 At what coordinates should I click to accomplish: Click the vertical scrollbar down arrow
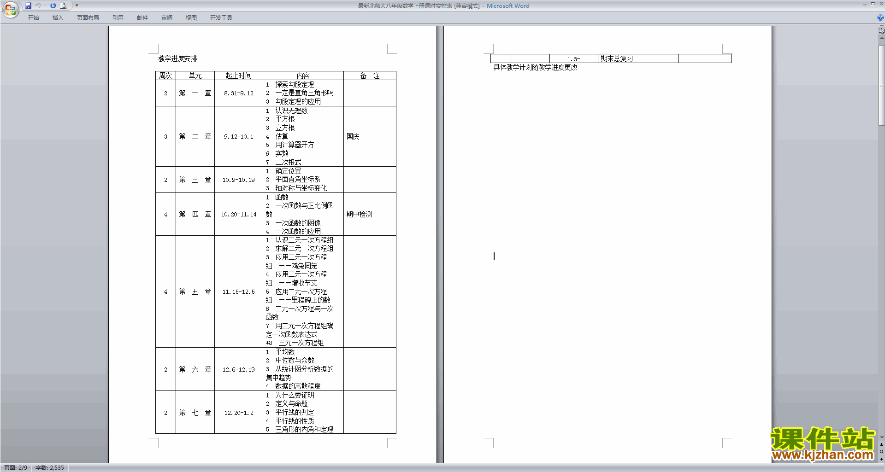pos(881,437)
